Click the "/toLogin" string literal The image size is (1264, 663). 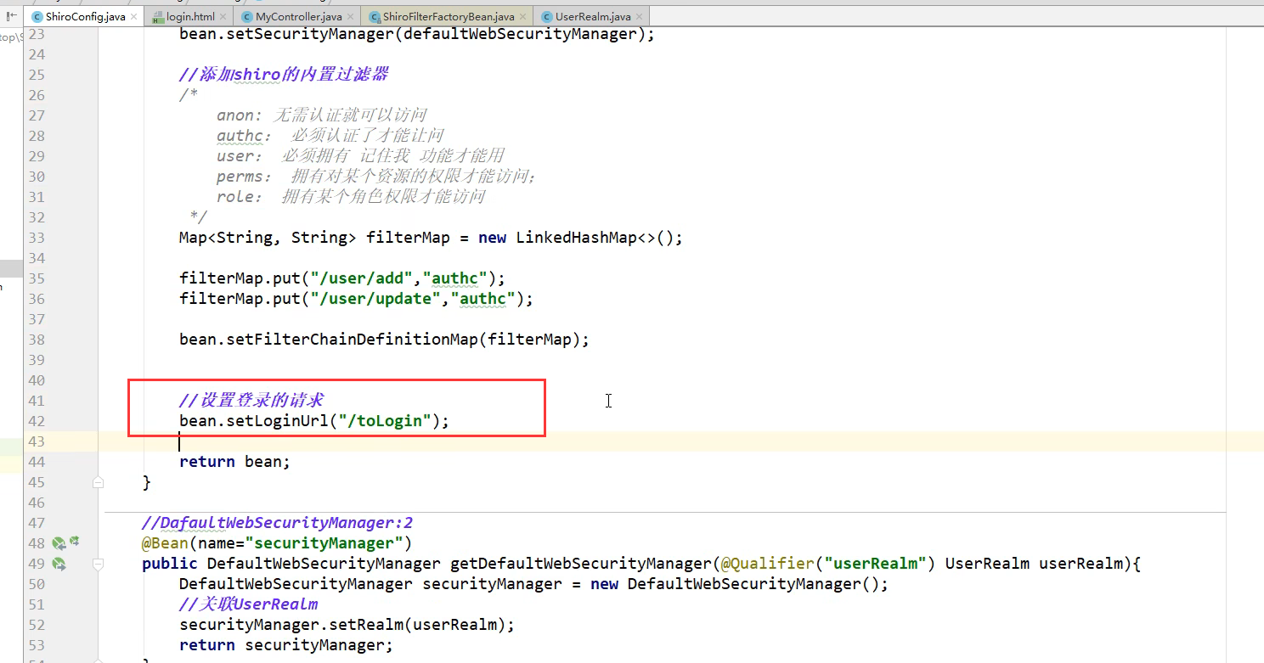click(384, 421)
